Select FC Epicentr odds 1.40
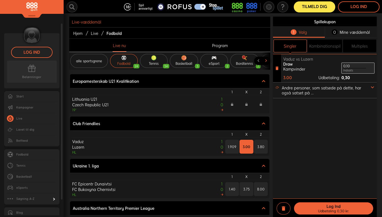The height and width of the screenshot is (217, 382). [x=232, y=189]
